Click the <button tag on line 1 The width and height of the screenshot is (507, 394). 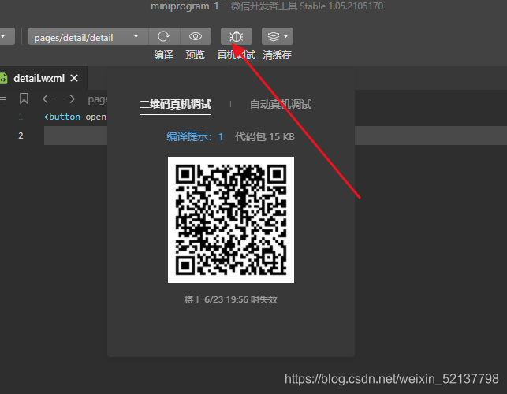62,117
